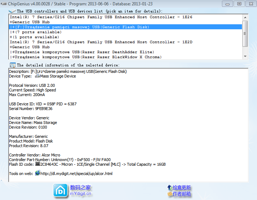Click the Mass Storage Device type icon
The image size is (257, 200).
click(38, 76)
